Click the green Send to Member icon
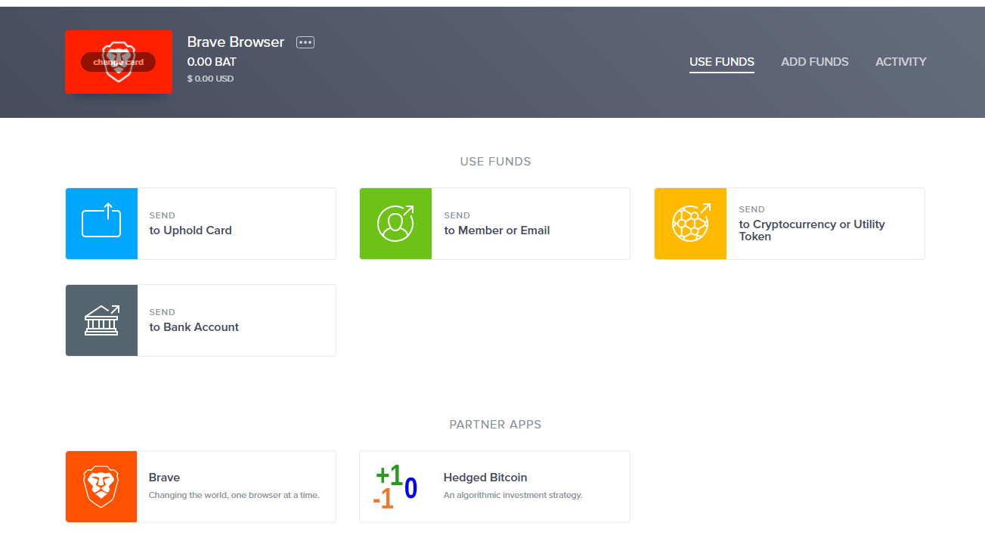 click(395, 224)
